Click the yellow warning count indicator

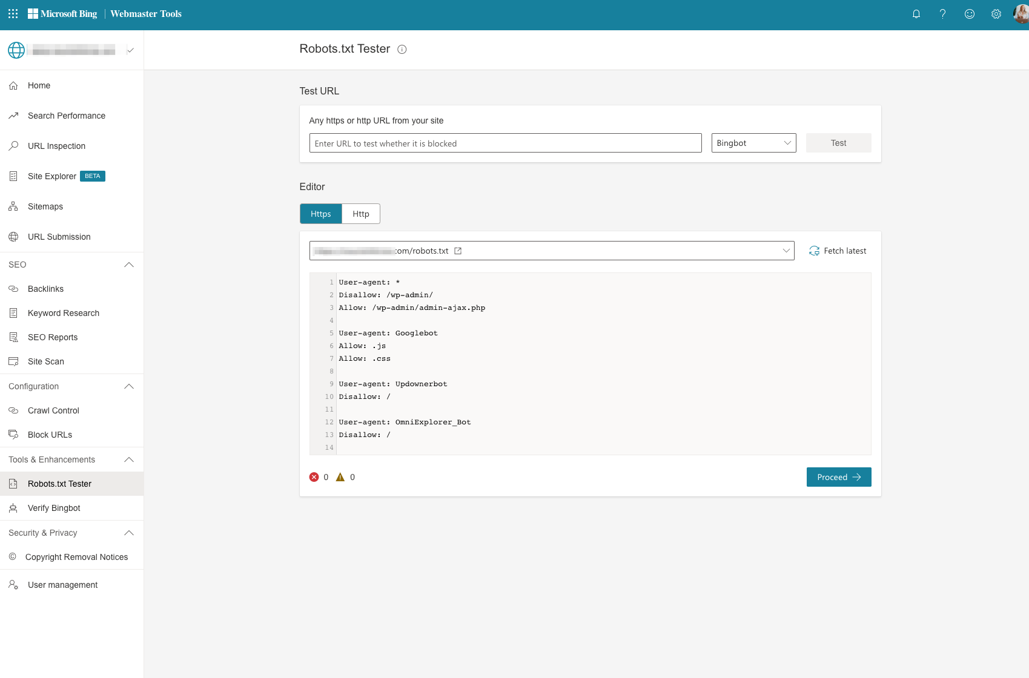[342, 477]
